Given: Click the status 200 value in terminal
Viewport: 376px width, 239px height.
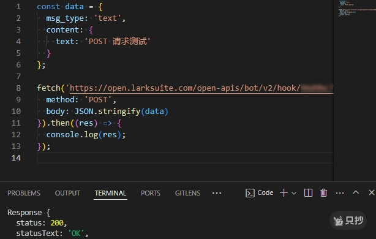Looking at the screenshot, I should coord(57,223).
